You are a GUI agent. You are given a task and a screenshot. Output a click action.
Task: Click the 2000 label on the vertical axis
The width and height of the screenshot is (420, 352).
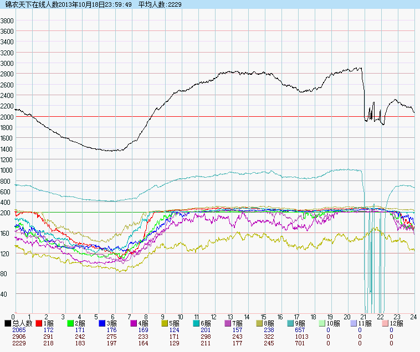7,117
